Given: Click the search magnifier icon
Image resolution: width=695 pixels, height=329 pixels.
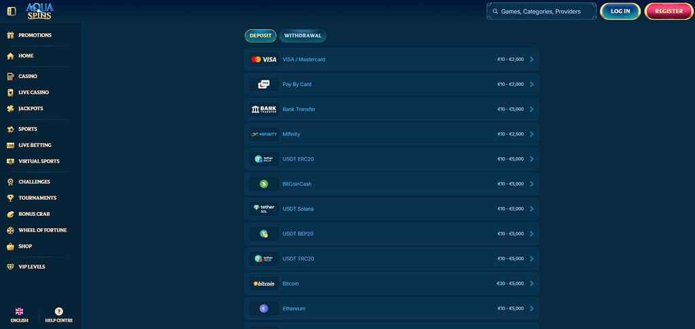Looking at the screenshot, I should (495, 12).
